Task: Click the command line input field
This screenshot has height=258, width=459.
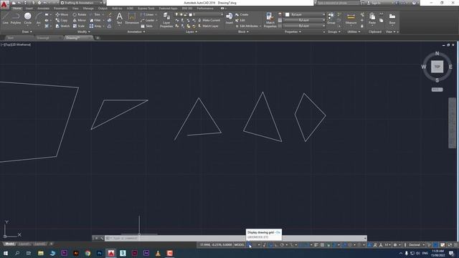Action: click(x=235, y=238)
